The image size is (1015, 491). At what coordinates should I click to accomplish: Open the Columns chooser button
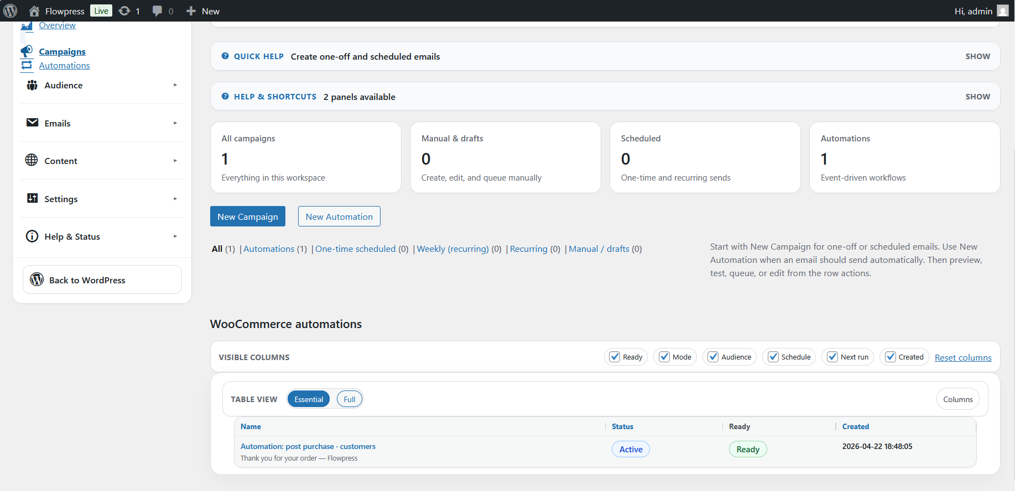click(x=957, y=399)
